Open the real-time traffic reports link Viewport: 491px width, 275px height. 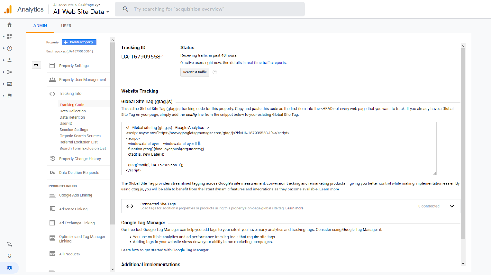(266, 63)
